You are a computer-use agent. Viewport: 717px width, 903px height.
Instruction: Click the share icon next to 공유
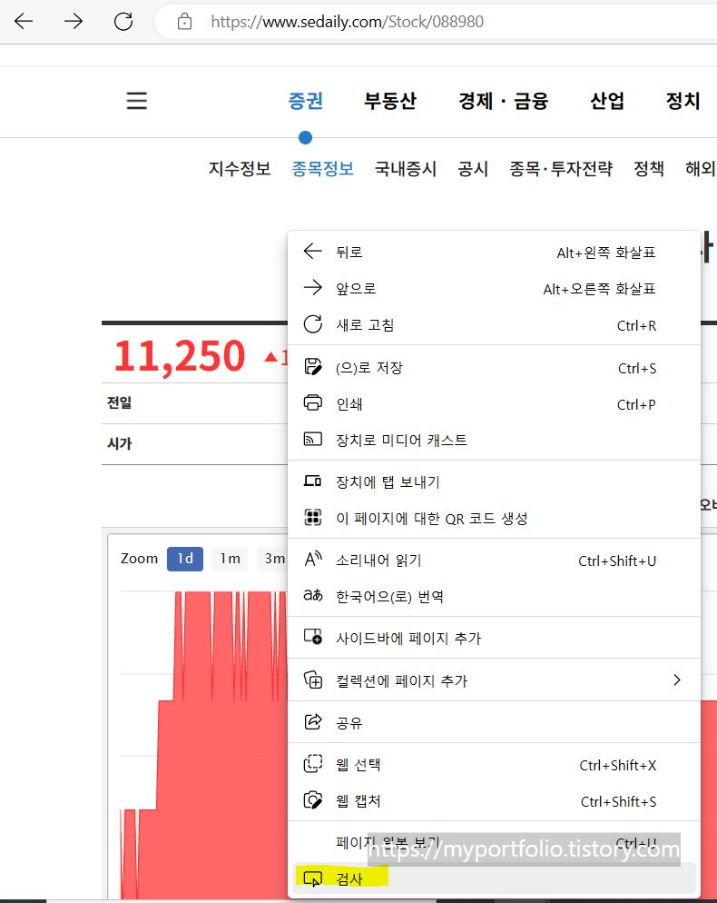click(313, 721)
